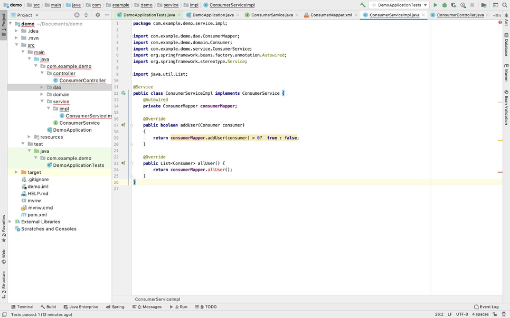Collapse the service folder in Project tree
The image size is (510, 318).
click(x=42, y=101)
